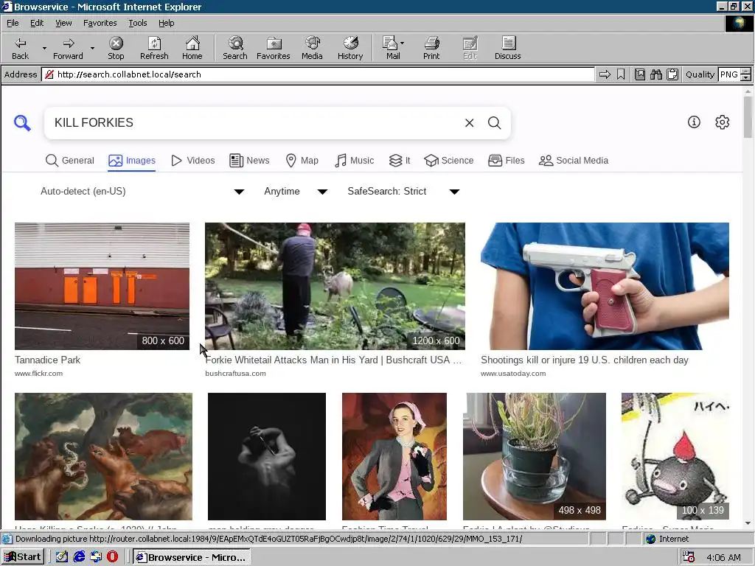Switch to the News search tab

(x=249, y=160)
